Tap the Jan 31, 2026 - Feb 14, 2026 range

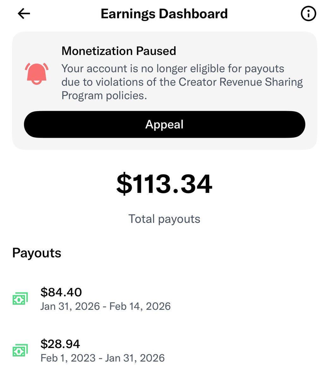point(106,306)
